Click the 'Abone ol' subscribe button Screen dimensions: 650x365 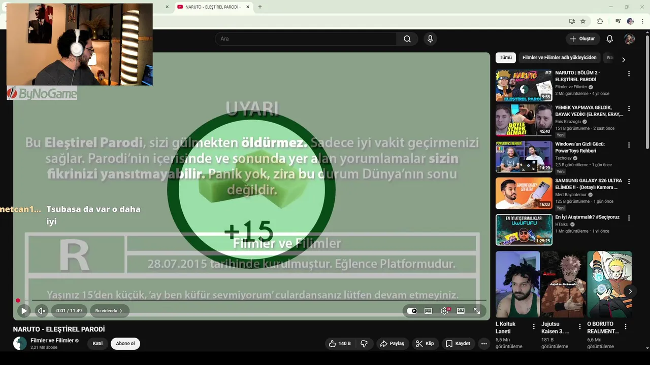pos(125,343)
